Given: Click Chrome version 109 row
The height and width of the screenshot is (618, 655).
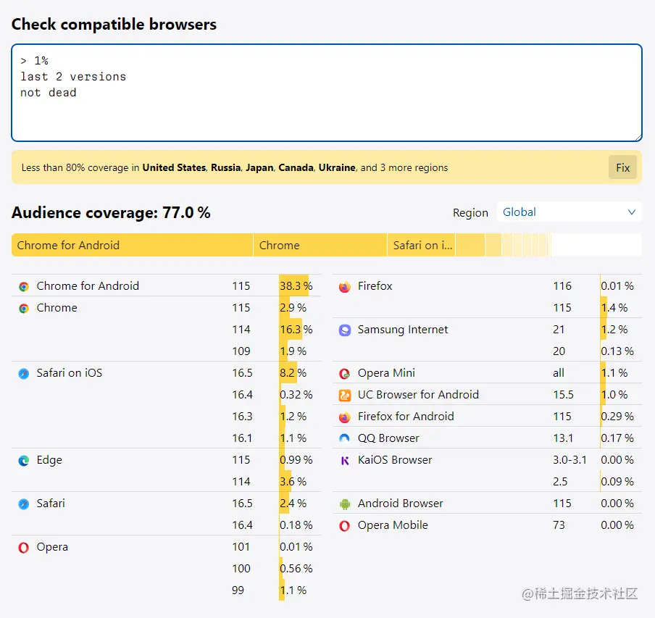Looking at the screenshot, I should pyautogui.click(x=166, y=351).
